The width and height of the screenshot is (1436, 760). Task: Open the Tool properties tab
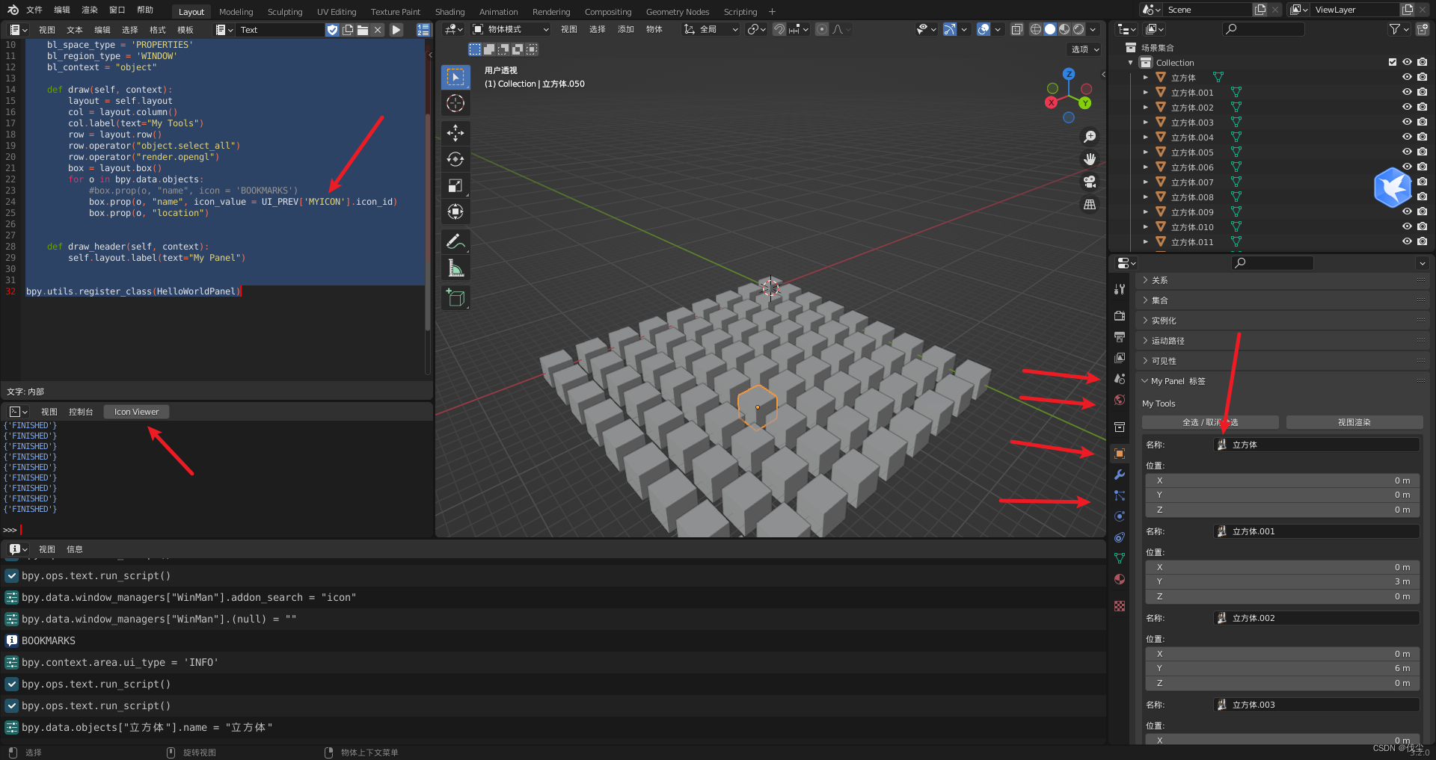point(1120,289)
